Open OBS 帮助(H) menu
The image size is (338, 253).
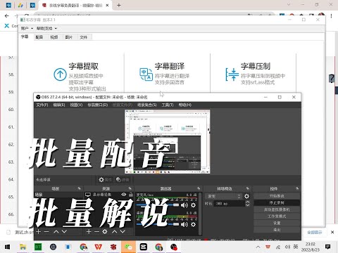pyautogui.click(x=185, y=105)
